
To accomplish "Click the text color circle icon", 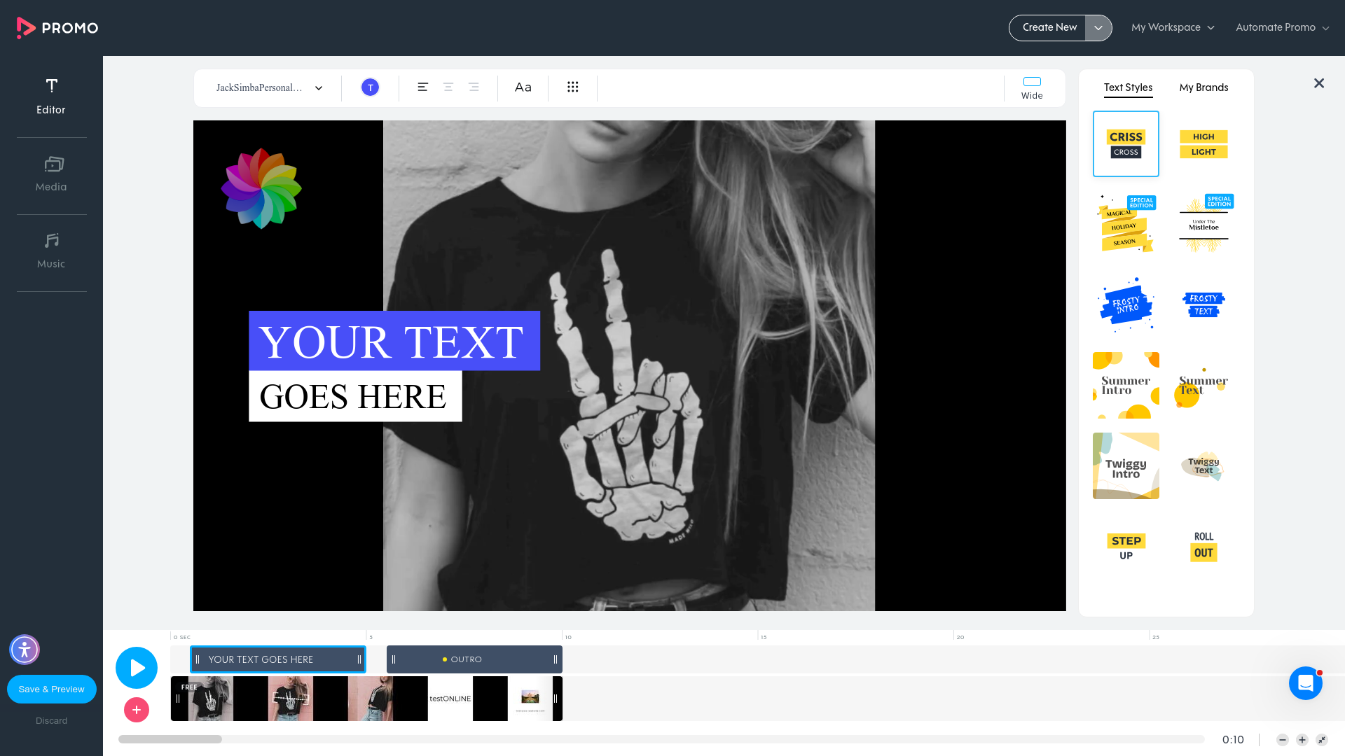I will (x=370, y=87).
